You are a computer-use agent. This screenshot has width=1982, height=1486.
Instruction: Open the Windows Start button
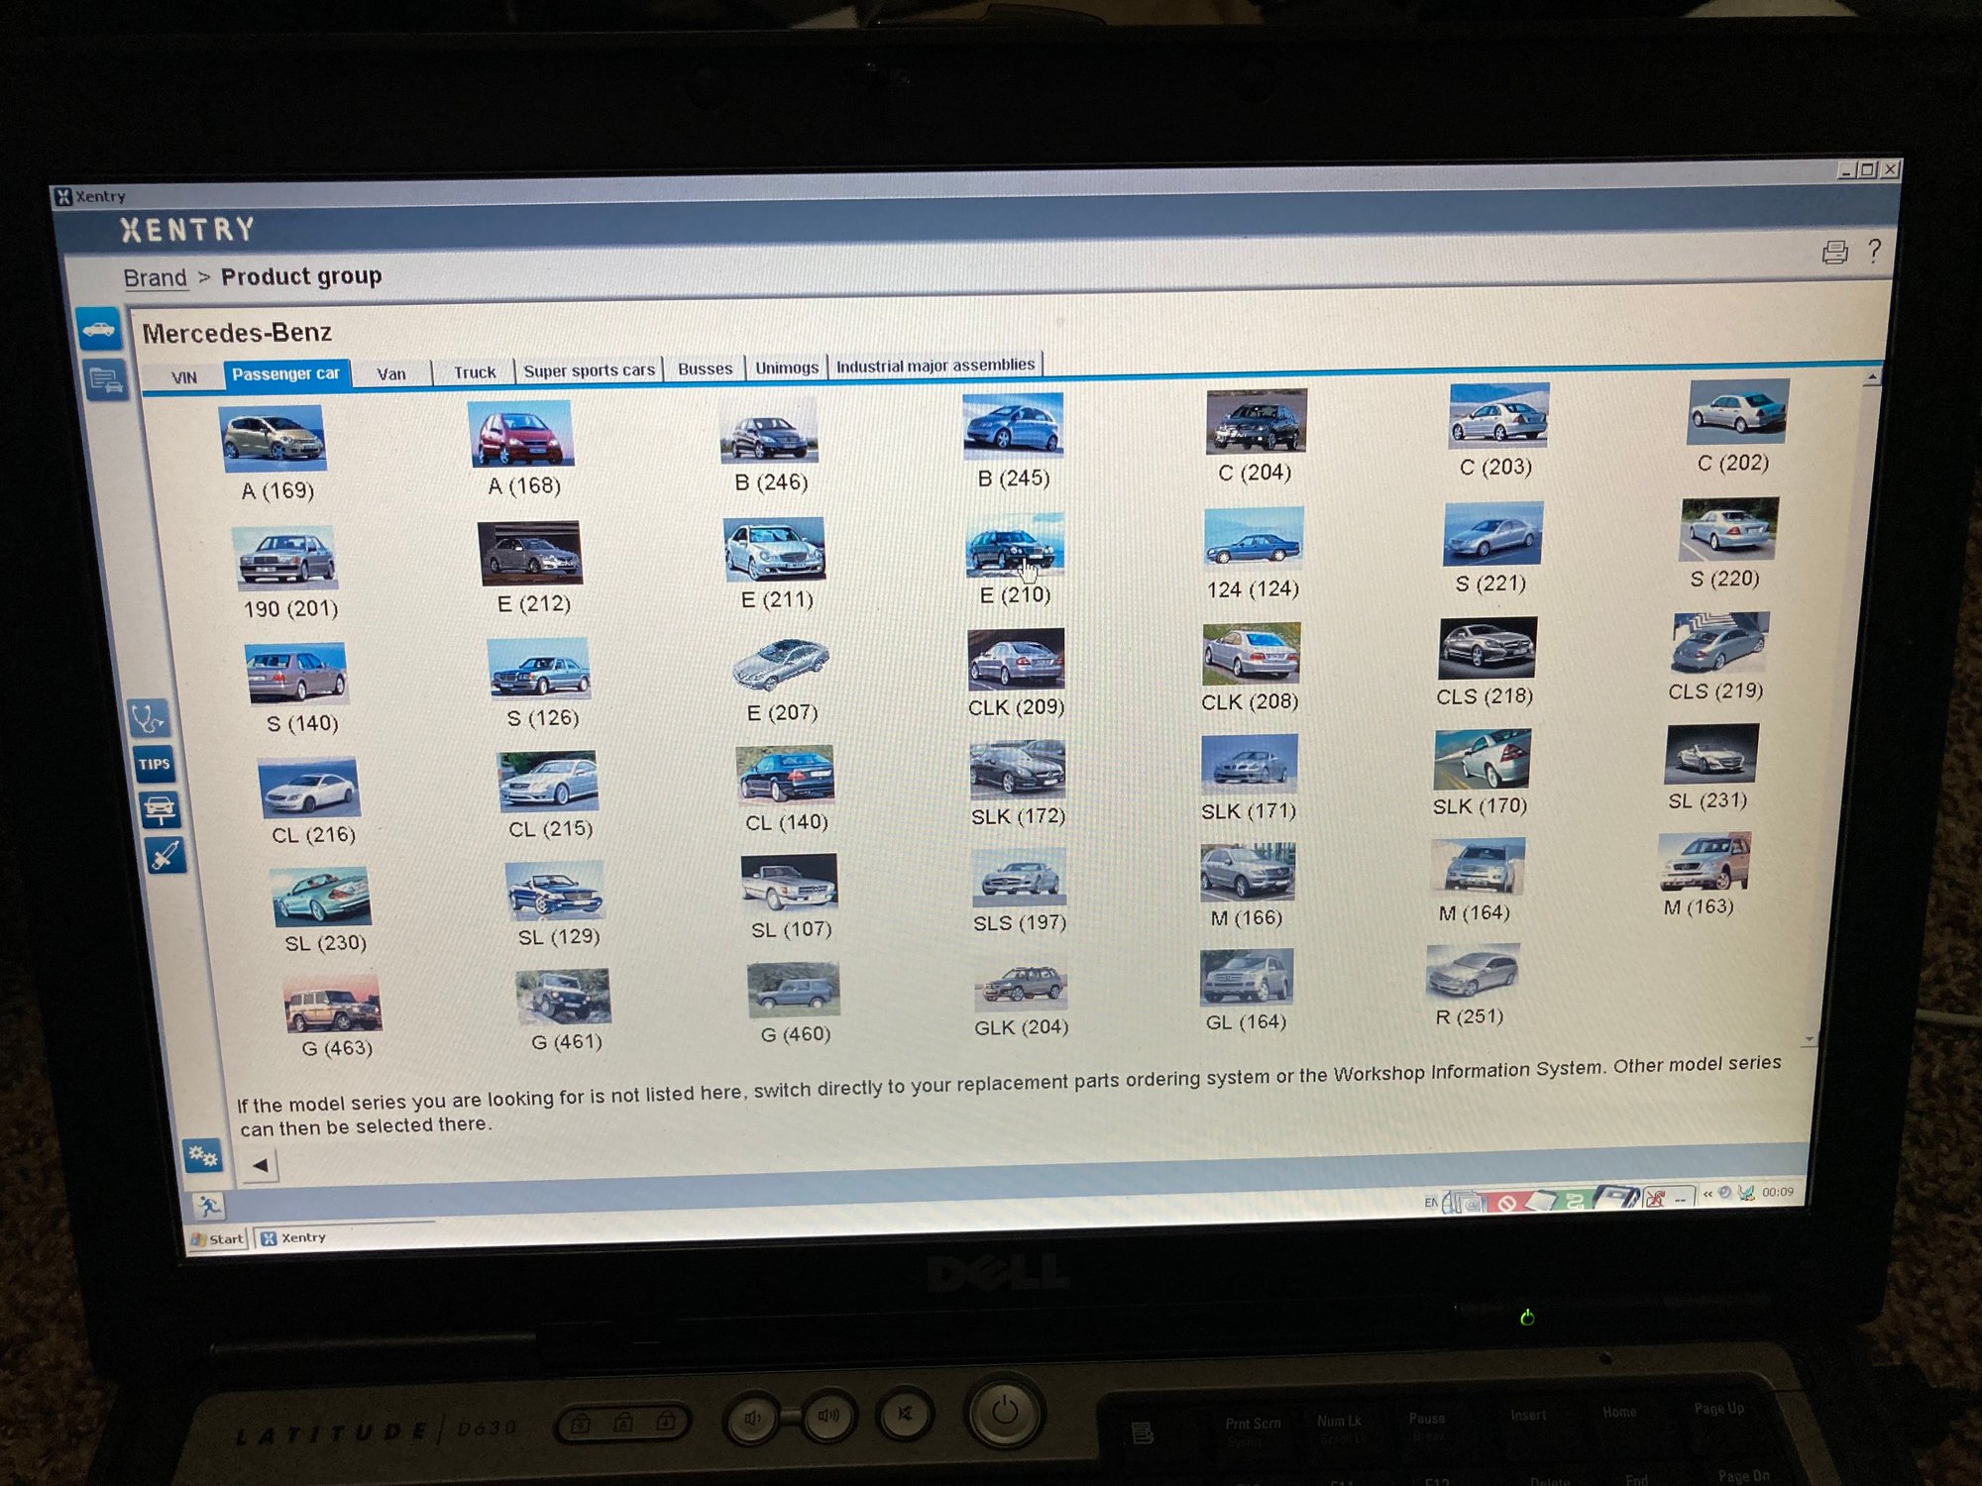[x=217, y=1238]
